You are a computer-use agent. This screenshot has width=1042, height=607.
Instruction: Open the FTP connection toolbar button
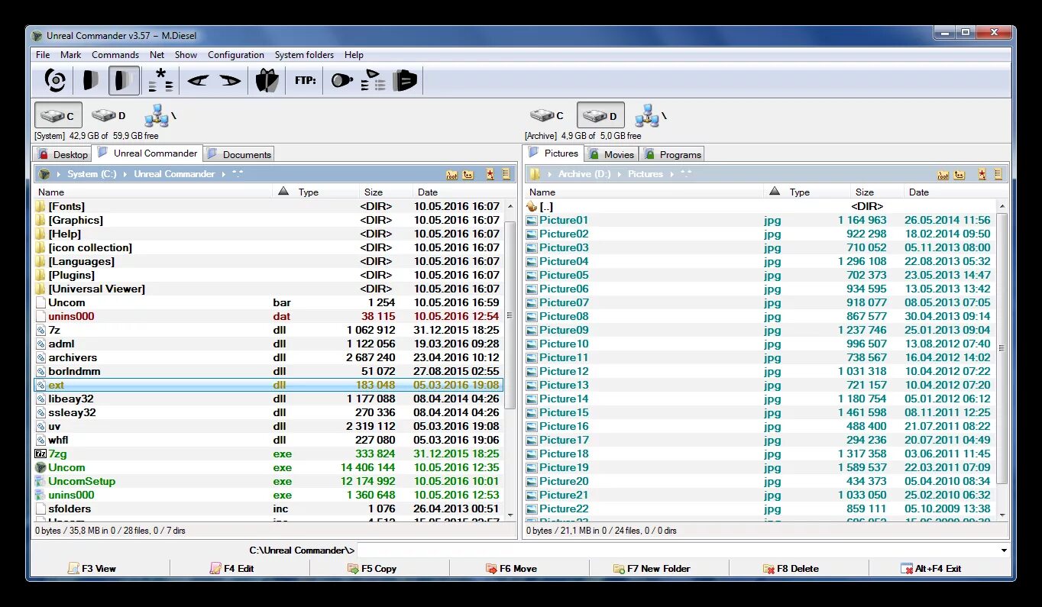click(306, 79)
